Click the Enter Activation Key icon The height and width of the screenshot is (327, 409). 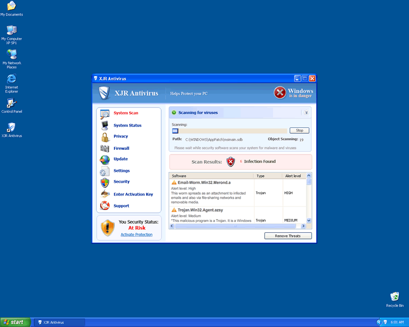[105, 194]
